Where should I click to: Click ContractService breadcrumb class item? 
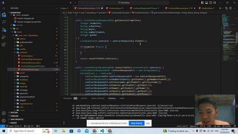coord(142,13)
